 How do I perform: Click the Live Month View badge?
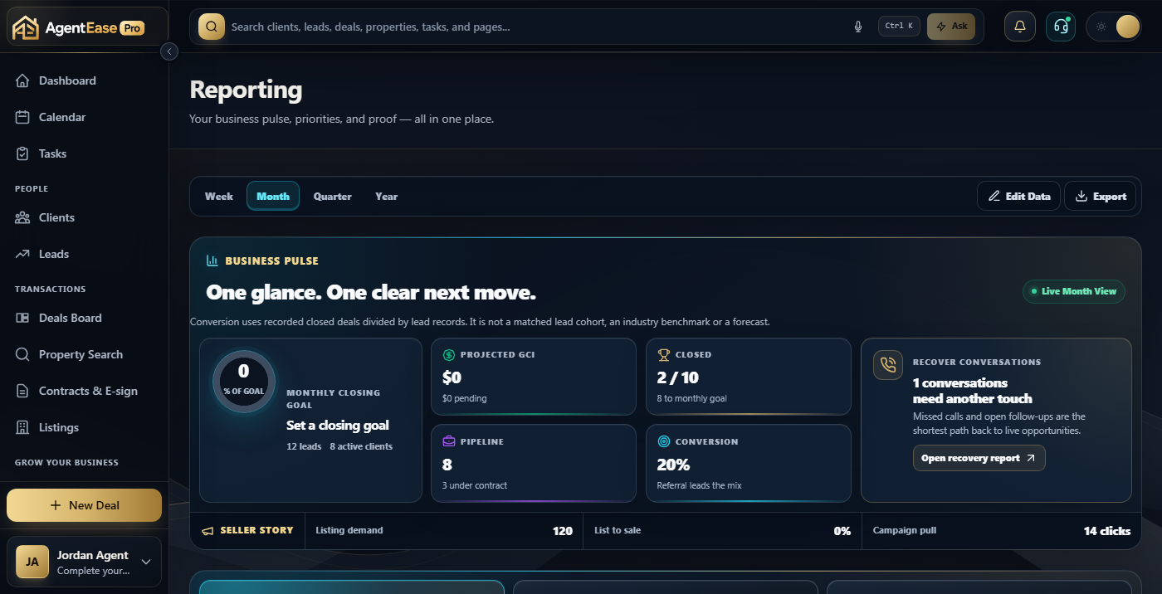click(1074, 291)
